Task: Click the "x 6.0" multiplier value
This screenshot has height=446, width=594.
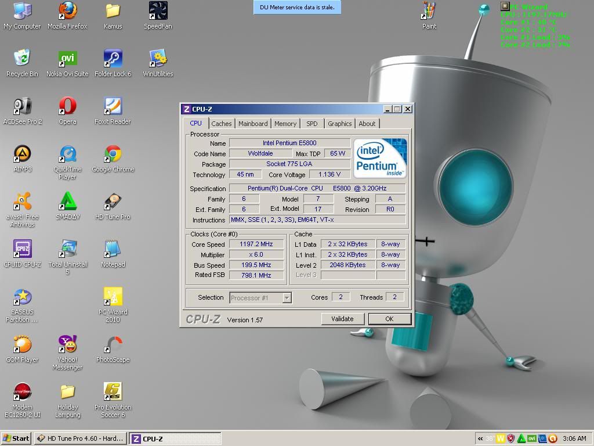Action: coord(256,254)
